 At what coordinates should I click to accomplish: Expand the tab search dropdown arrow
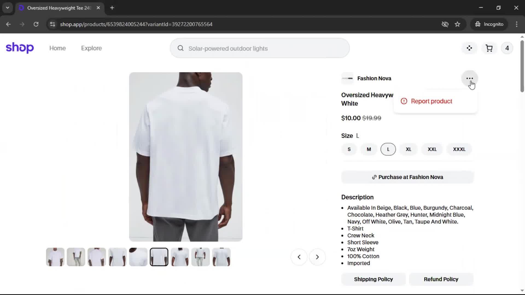pyautogui.click(x=8, y=8)
